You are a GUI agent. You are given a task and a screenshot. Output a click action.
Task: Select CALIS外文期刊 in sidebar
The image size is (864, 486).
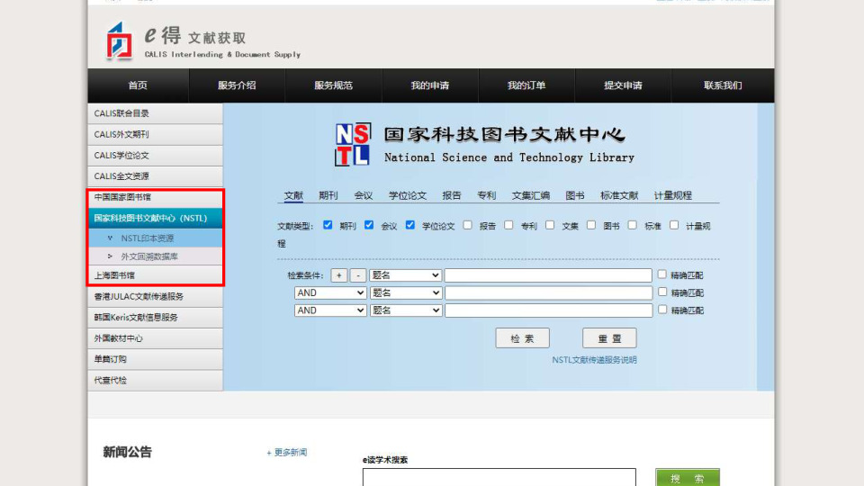point(156,134)
